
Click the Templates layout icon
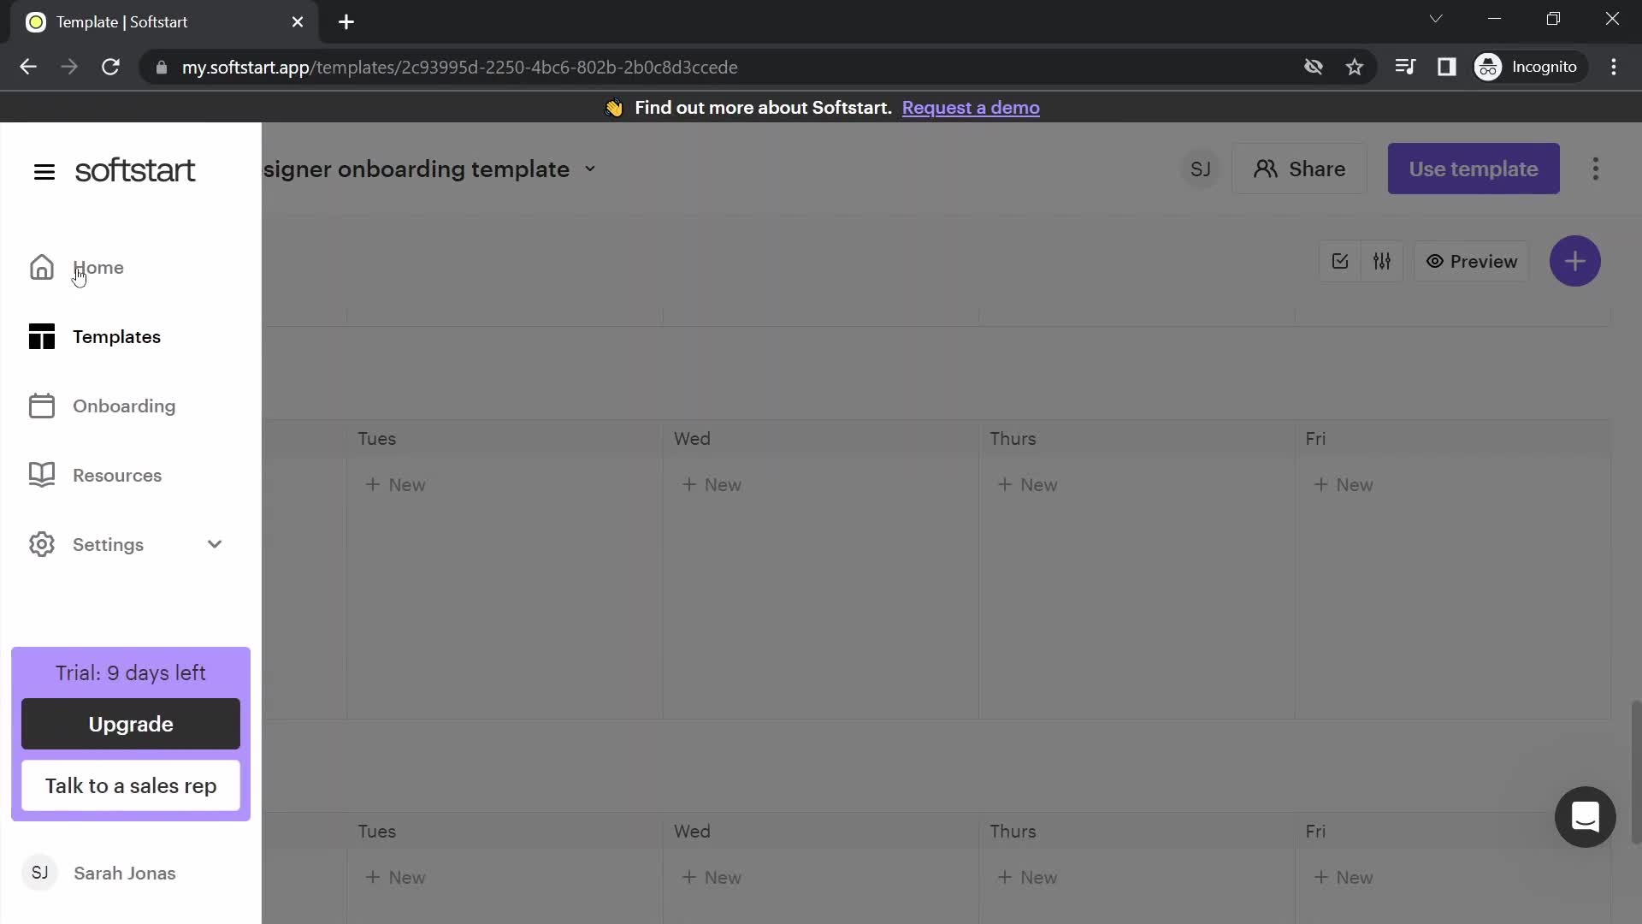42,337
